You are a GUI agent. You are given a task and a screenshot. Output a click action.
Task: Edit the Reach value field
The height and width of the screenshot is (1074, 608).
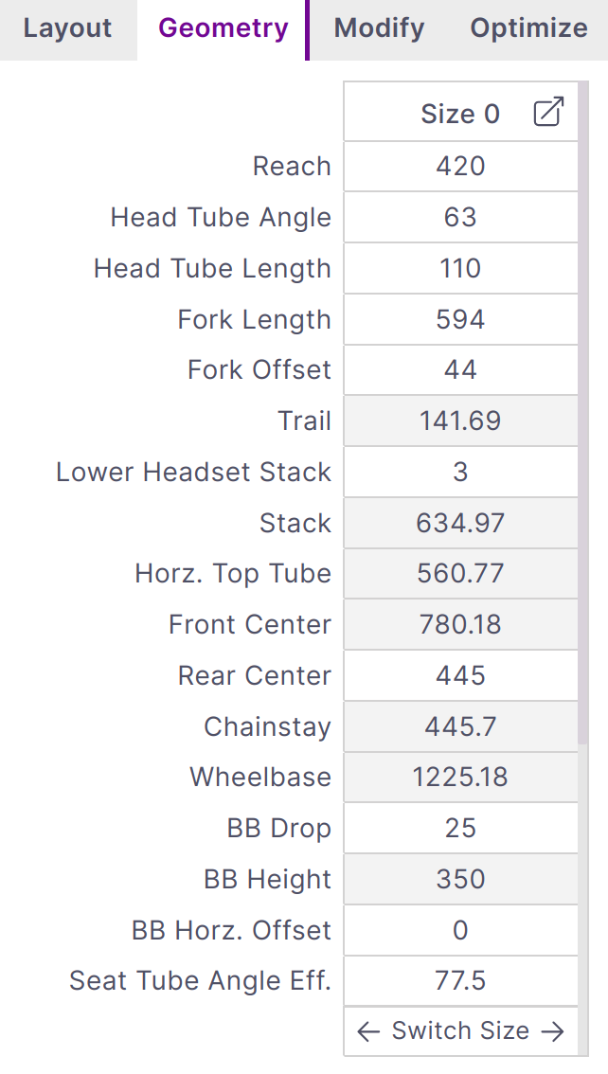pyautogui.click(x=460, y=167)
